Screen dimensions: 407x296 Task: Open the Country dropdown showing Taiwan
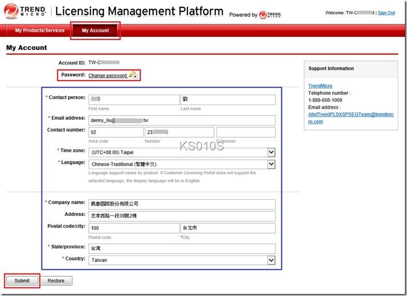[x=182, y=260]
